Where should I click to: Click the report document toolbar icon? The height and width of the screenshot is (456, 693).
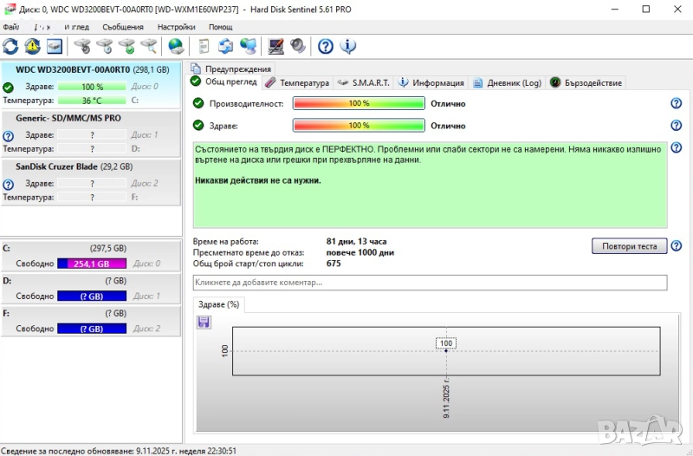(x=204, y=46)
